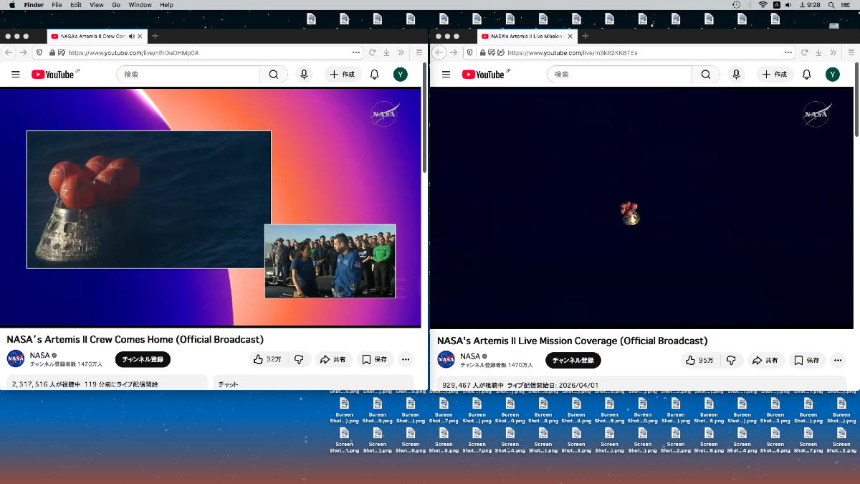The width and height of the screenshot is (860, 484).
Task: Open Spotlight search in menu bar
Action: pos(830,5)
